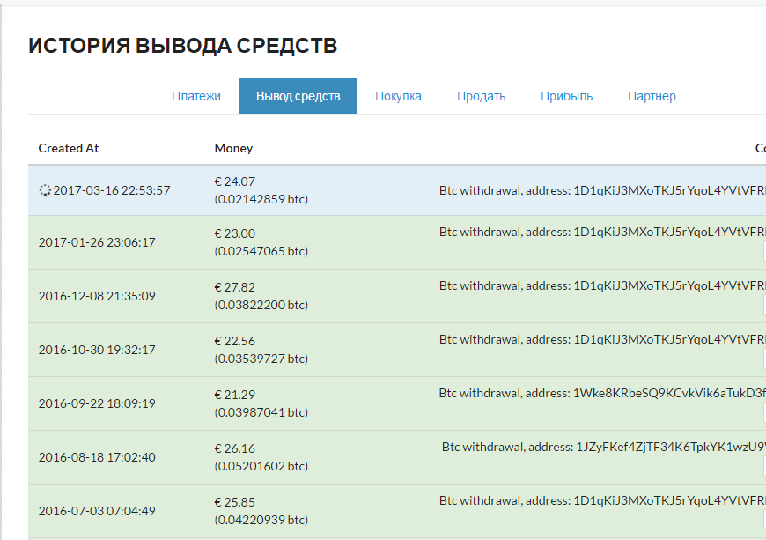Screen dimensions: 766x540
Task: Open the Продать tab
Action: pos(481,96)
